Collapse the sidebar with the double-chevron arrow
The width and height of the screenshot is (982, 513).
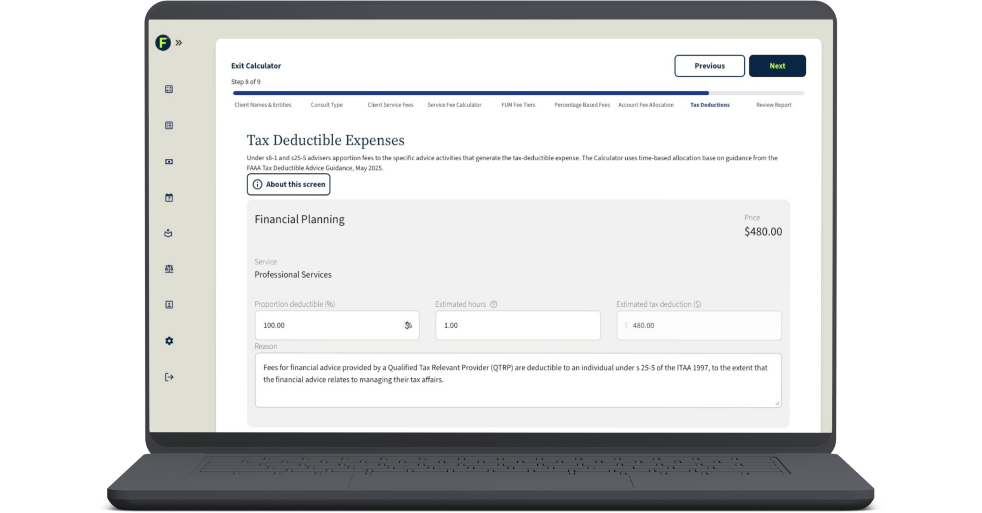tap(180, 43)
